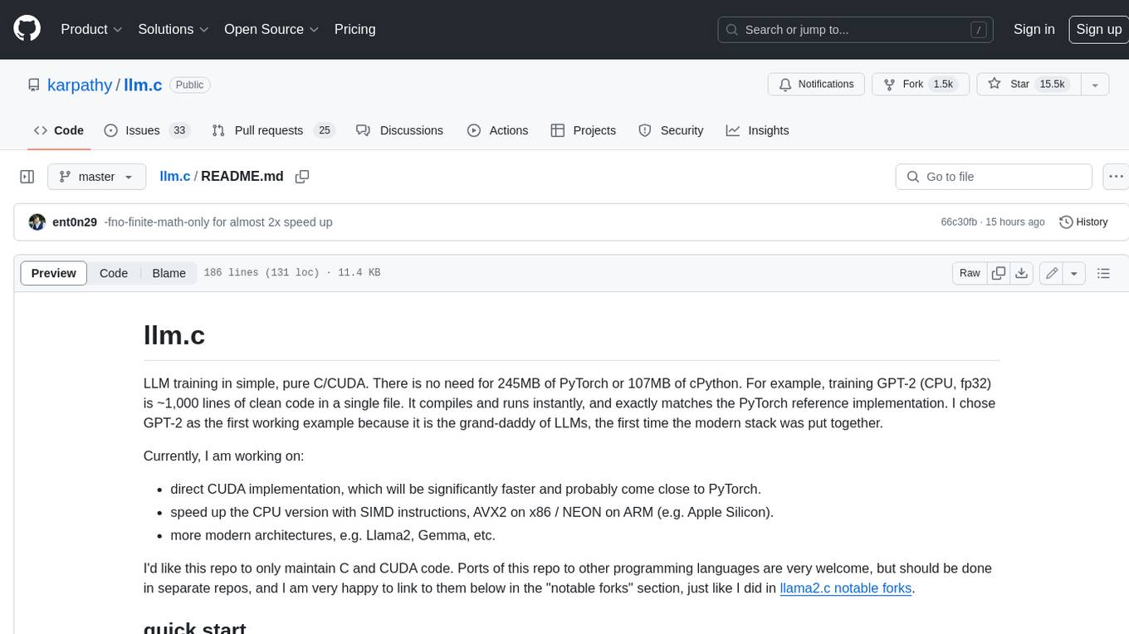Click the Public visibility label

click(189, 85)
